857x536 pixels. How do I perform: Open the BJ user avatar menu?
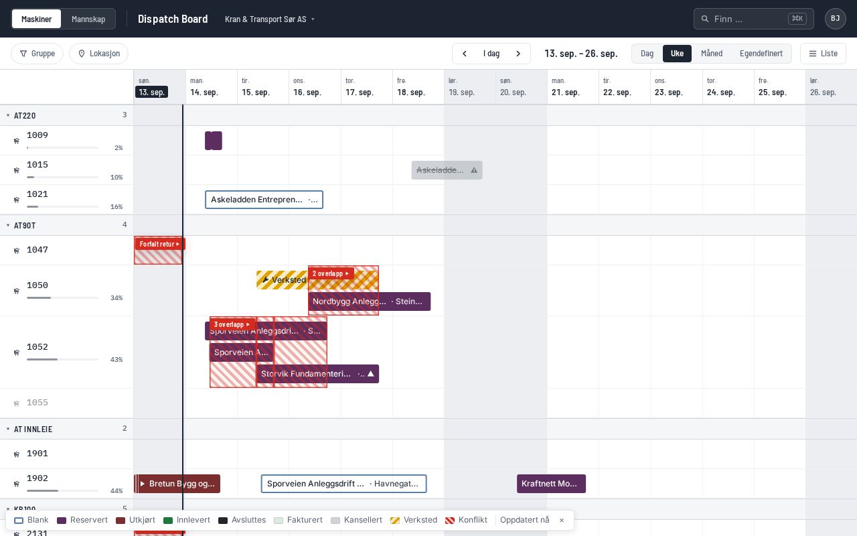click(836, 19)
